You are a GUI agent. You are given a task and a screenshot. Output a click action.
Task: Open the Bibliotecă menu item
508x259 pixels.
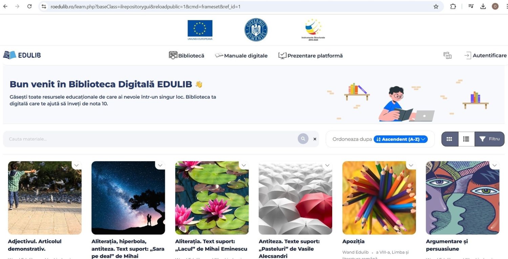187,55
